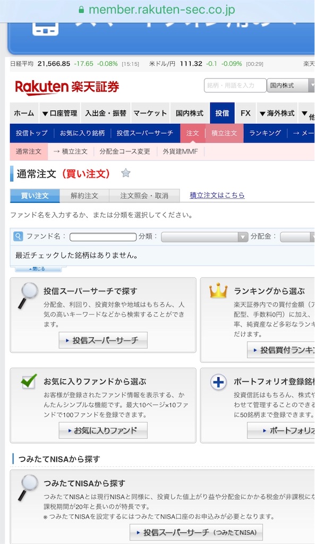Open 外貨建MMF page

pos(181,151)
